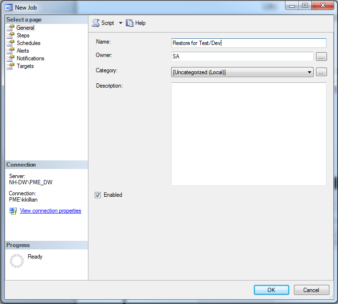The height and width of the screenshot is (304, 338).
Task: Click the Enabled label text
Action: (113, 195)
